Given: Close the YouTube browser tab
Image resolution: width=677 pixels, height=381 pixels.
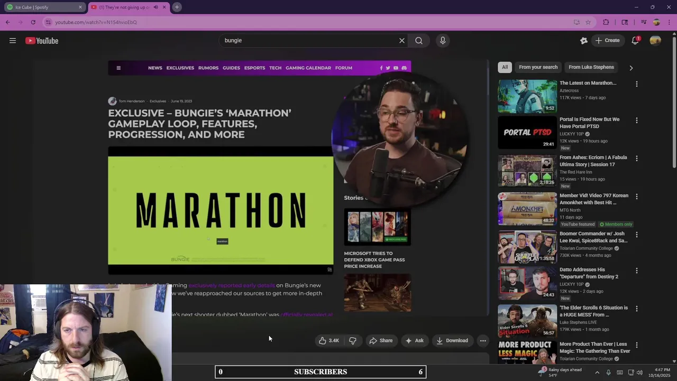Looking at the screenshot, I should (164, 7).
